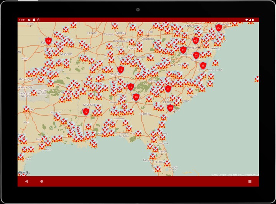Tap the 11 cluster west of Washington
Image resolution: width=276 pixels, height=204 pixels.
point(183,50)
